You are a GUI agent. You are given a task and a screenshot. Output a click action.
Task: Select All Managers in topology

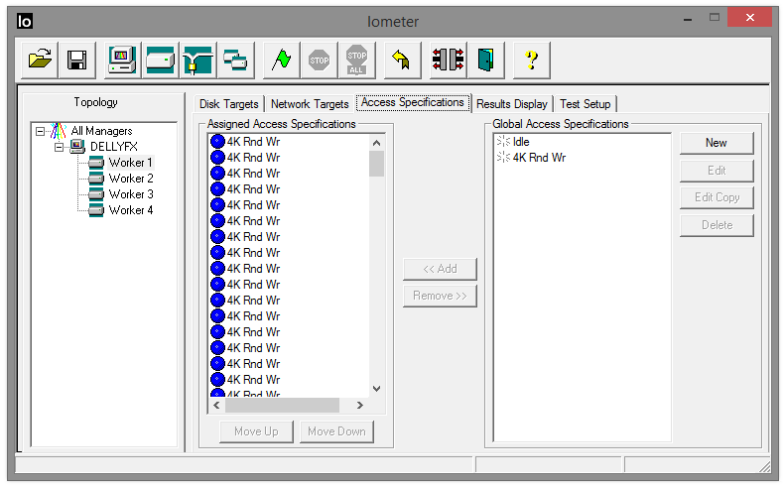pos(101,131)
